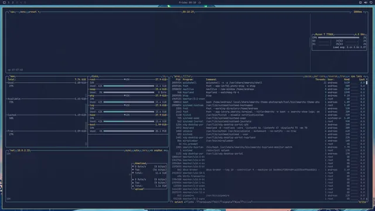Image resolution: width=375 pixels, height=211 pixels.
Task: Toggle the disks panel label
Action: [x=94, y=76]
